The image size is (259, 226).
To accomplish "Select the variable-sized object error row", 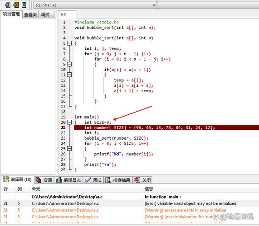I will pyautogui.click(x=130, y=203).
